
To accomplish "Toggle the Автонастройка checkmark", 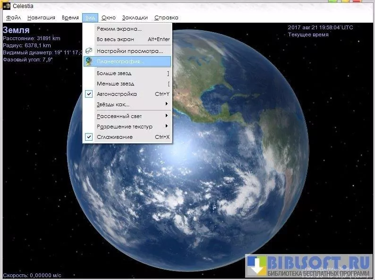I will (89, 94).
